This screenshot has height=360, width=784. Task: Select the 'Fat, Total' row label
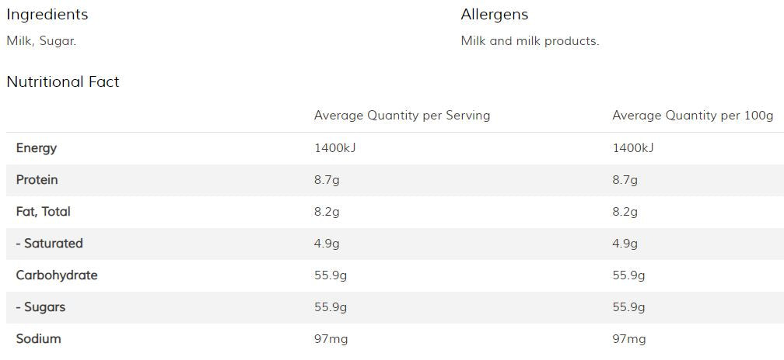(x=44, y=212)
